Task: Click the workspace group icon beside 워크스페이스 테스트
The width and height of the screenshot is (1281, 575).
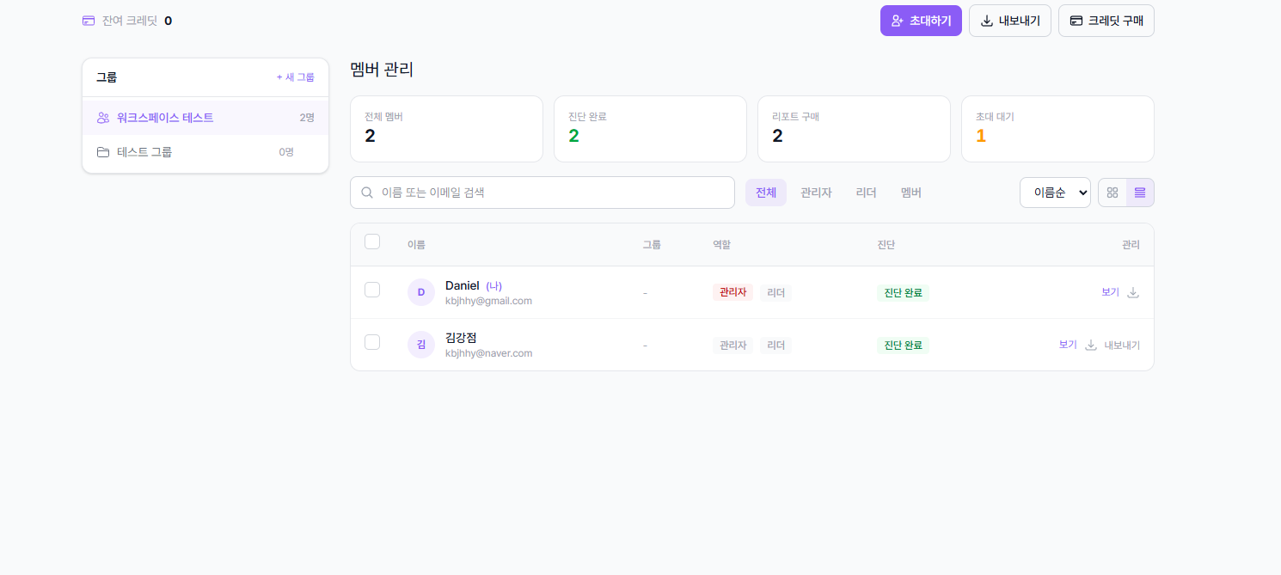Action: (x=103, y=117)
